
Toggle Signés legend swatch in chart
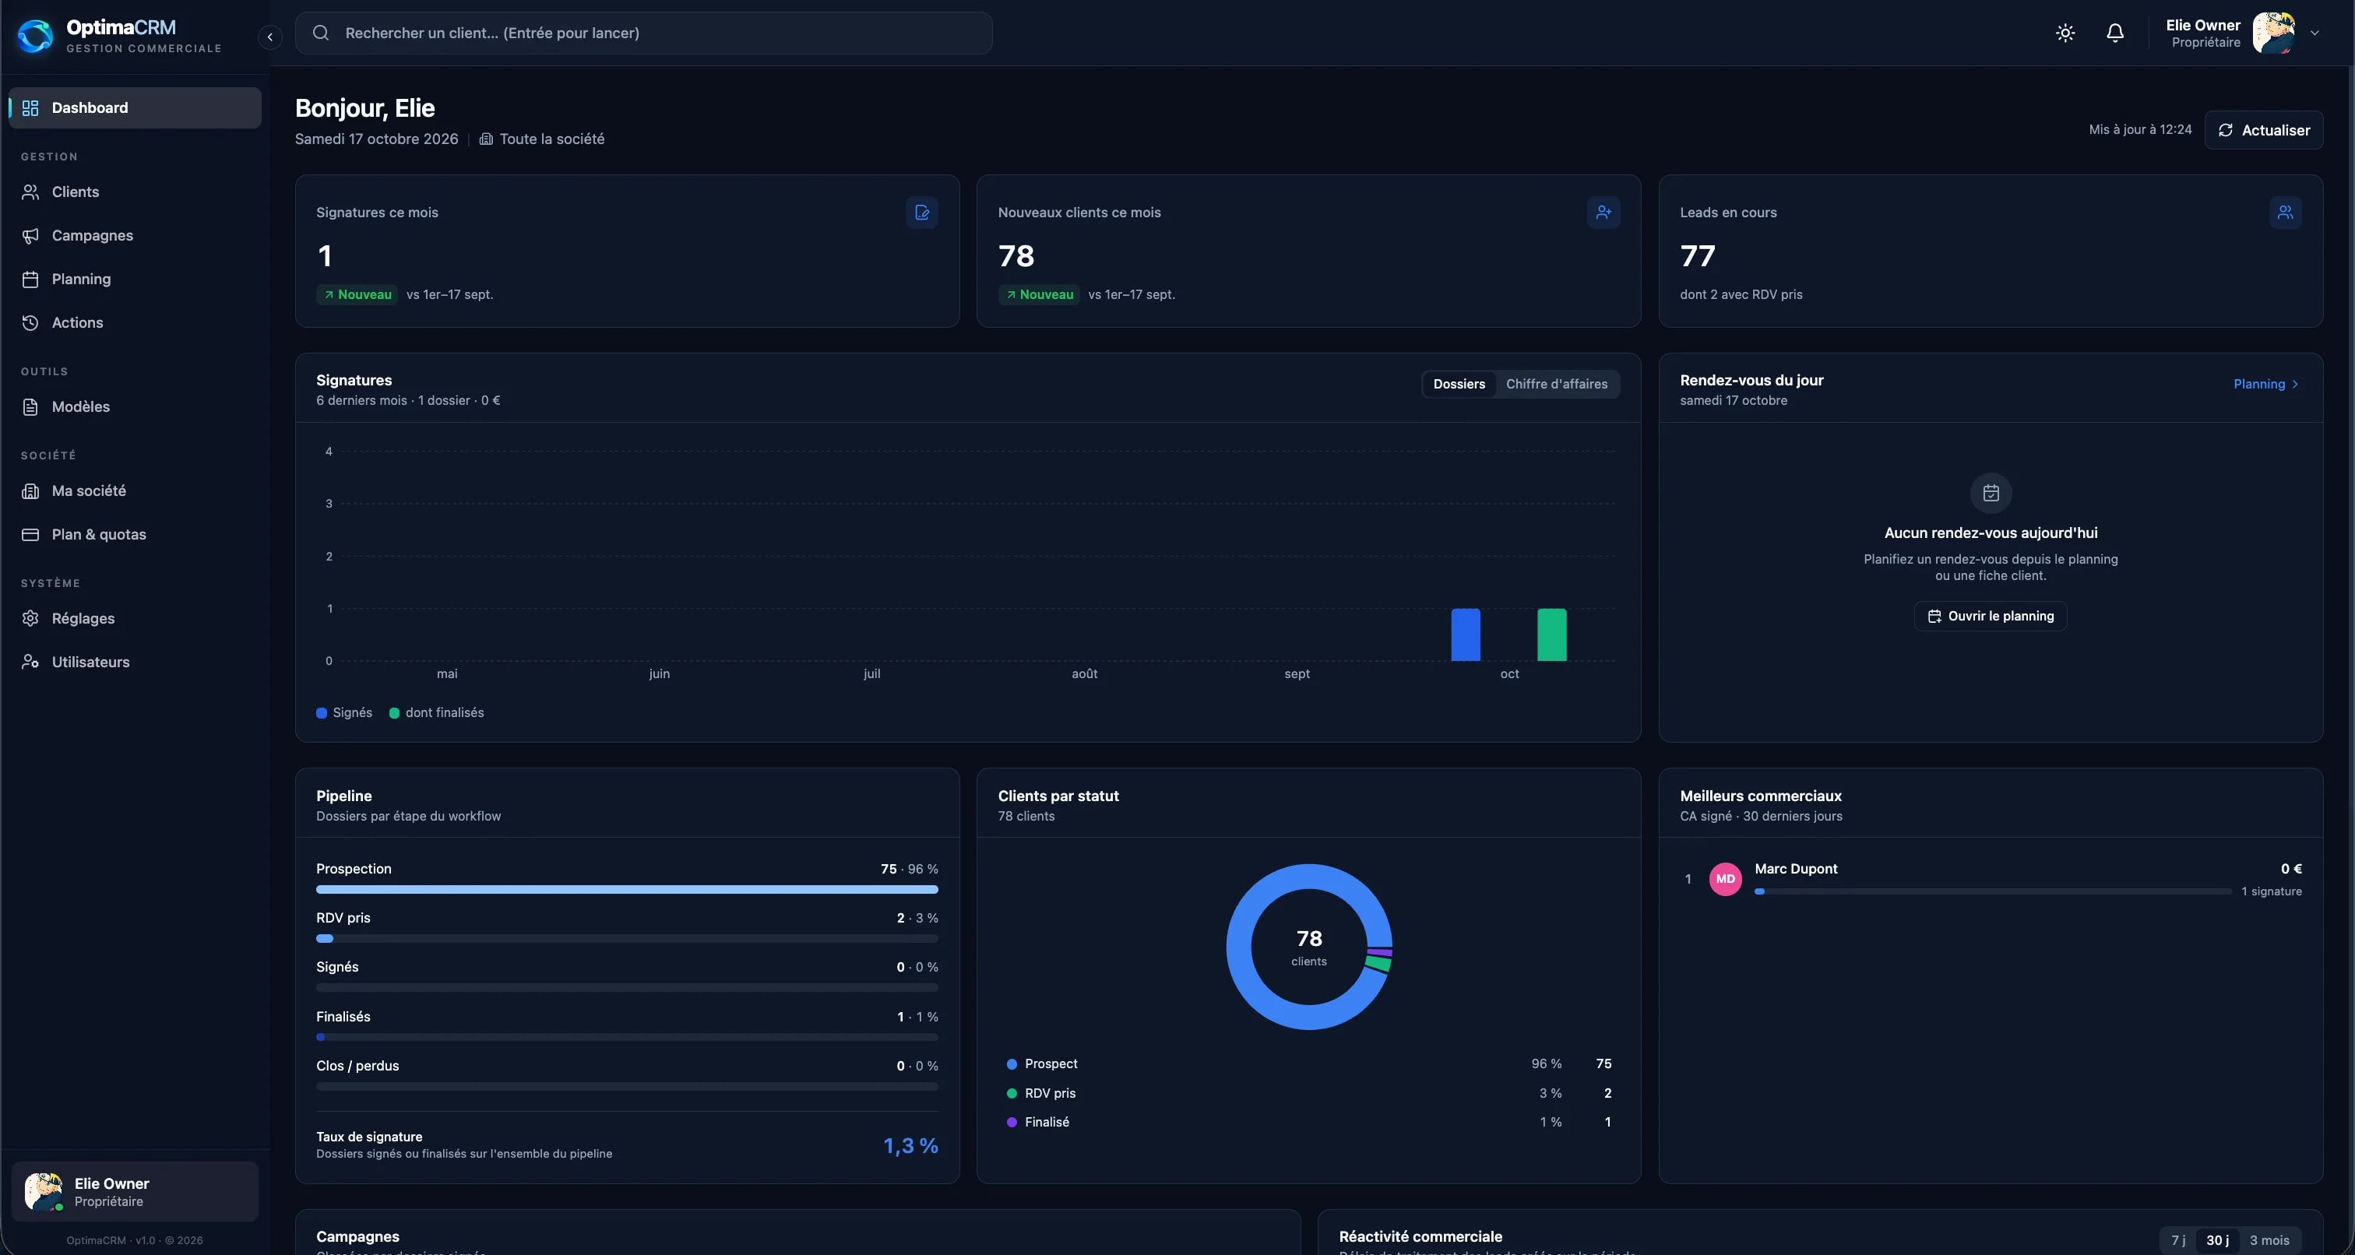322,713
